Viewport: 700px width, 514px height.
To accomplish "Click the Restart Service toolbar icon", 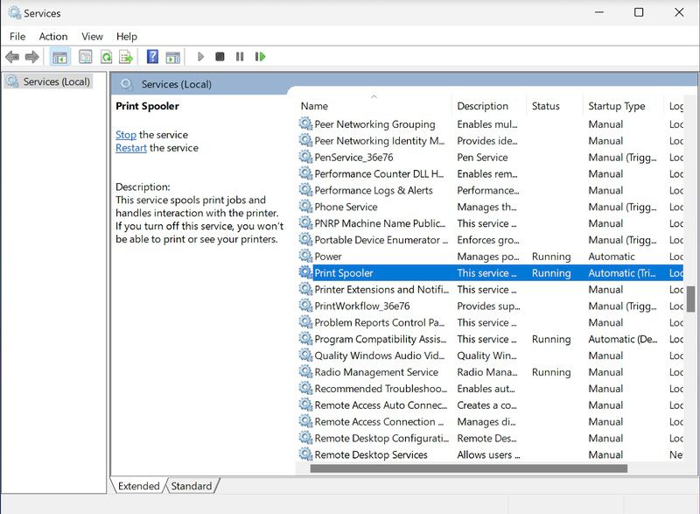I will [260, 57].
